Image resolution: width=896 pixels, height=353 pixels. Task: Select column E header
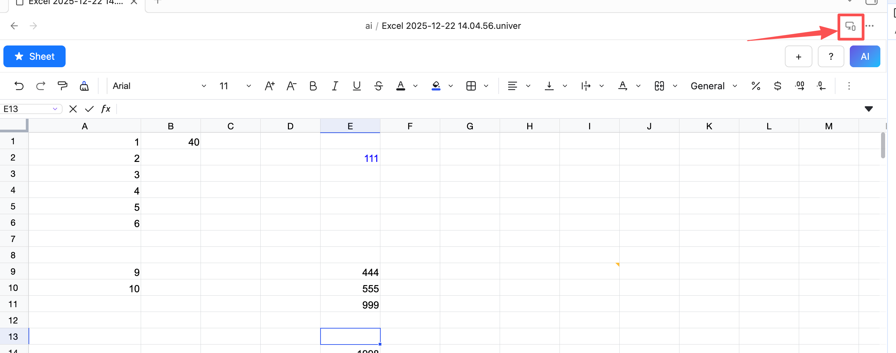point(350,126)
